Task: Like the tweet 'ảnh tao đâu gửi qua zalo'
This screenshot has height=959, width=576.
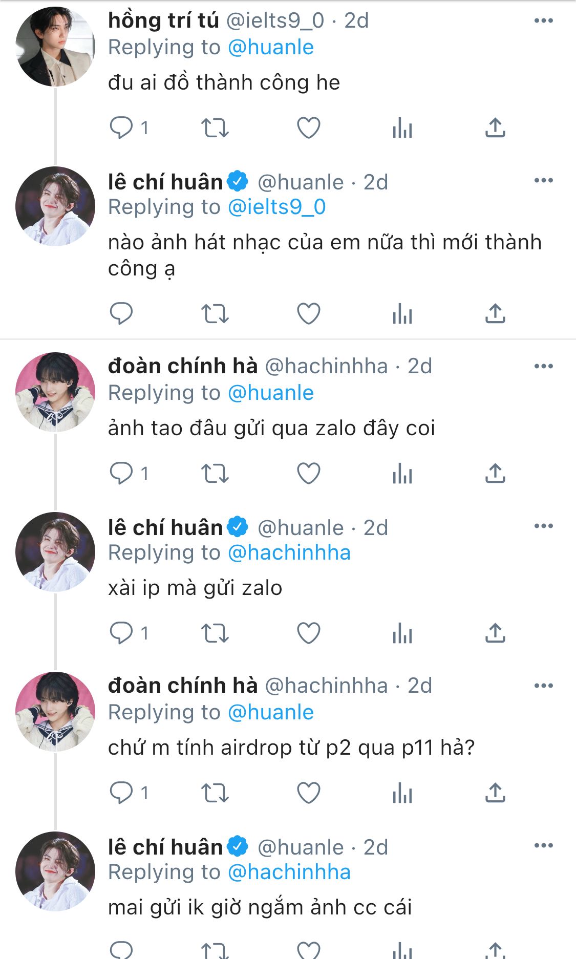Action: (309, 473)
